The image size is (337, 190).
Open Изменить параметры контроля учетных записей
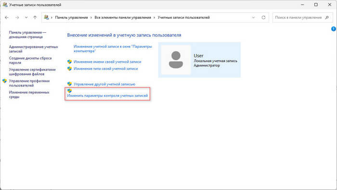(107, 95)
